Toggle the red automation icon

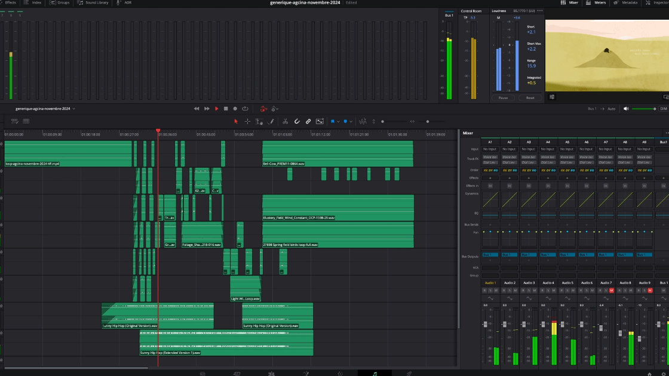click(x=263, y=109)
